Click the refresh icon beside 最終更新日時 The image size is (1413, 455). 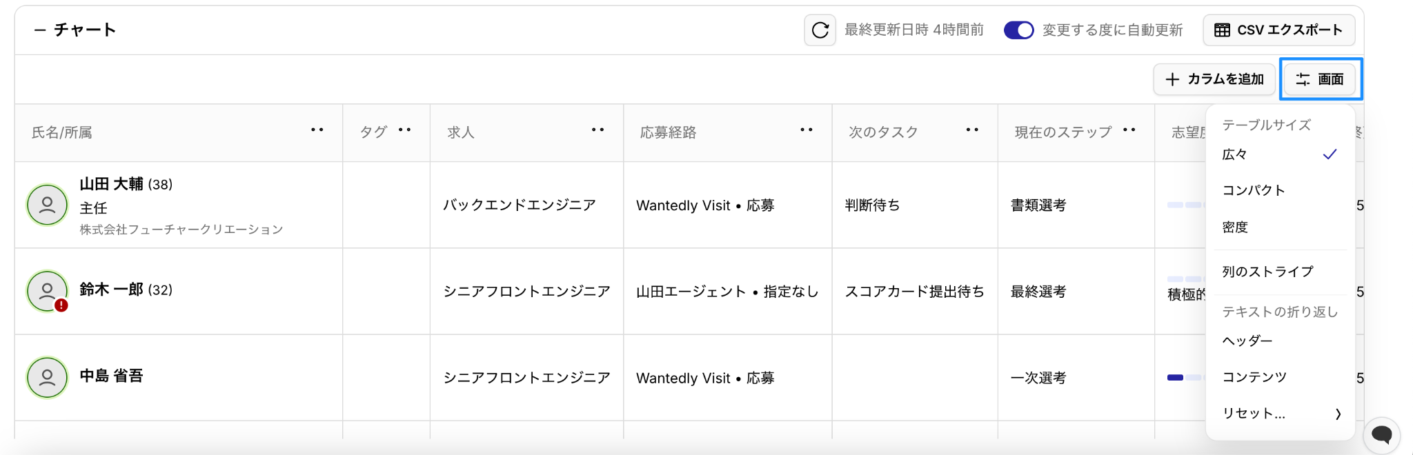pos(820,30)
